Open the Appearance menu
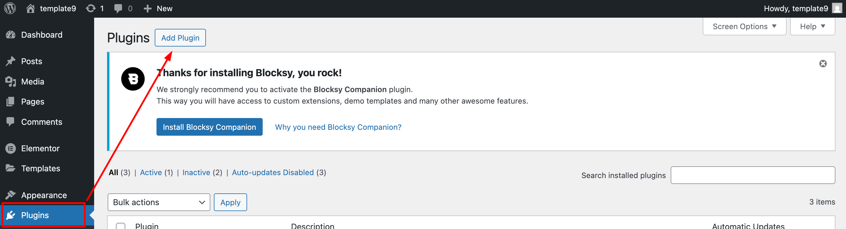The image size is (846, 229). [x=44, y=195]
